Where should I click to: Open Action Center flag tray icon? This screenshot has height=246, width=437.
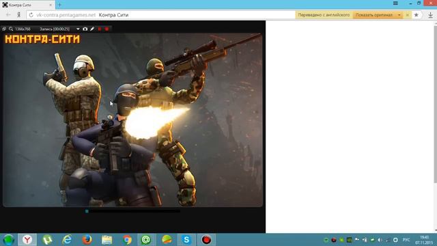356,240
